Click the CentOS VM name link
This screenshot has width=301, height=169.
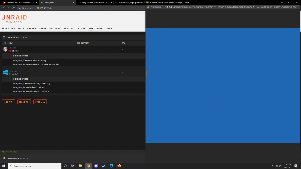[13, 48]
